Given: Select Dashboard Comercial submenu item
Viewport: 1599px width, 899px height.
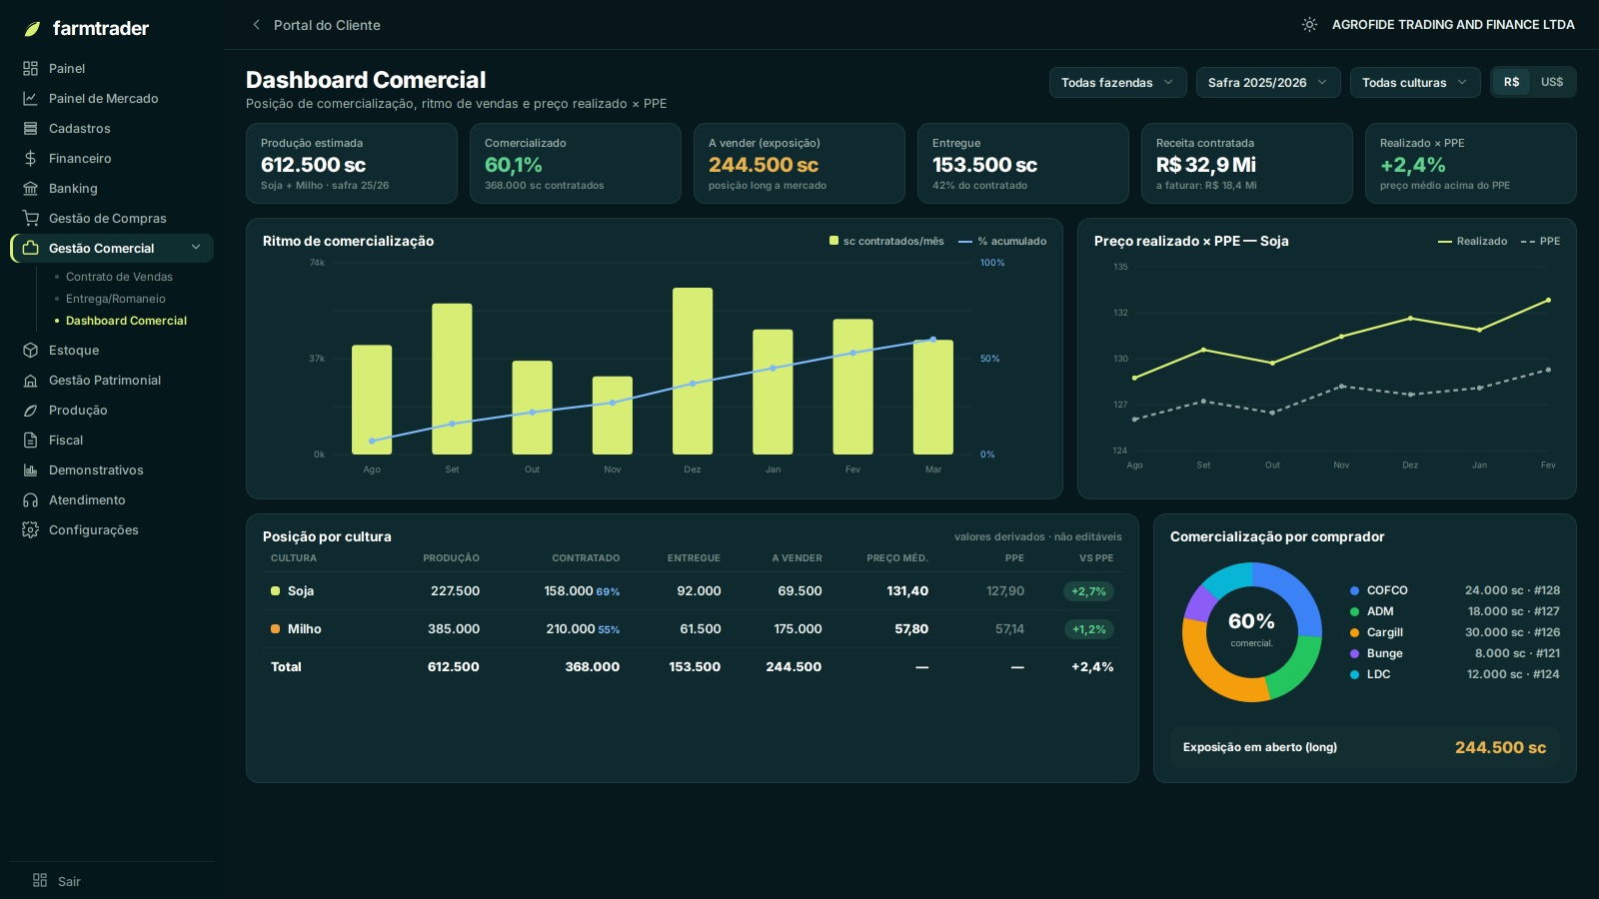Looking at the screenshot, I should pos(126,321).
